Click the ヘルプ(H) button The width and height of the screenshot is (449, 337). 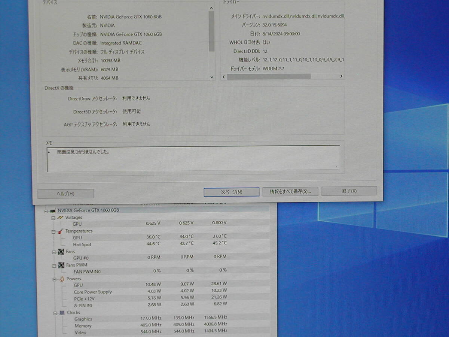pos(65,194)
